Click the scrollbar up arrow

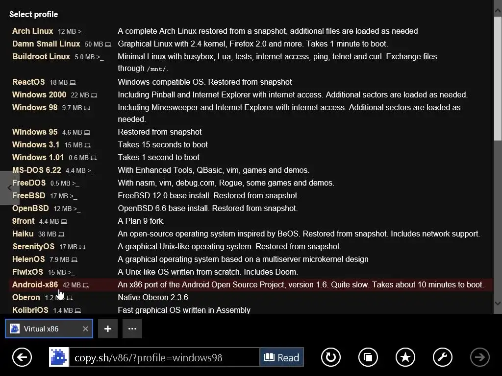point(498,11)
